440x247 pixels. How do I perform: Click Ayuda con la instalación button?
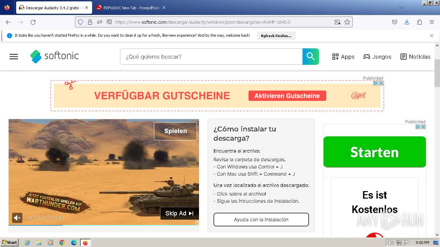pos(261,220)
